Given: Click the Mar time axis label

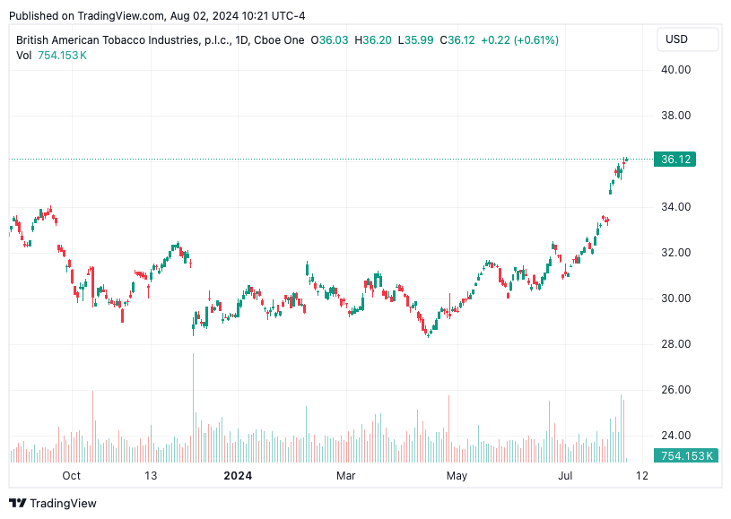Looking at the screenshot, I should pyautogui.click(x=346, y=476).
